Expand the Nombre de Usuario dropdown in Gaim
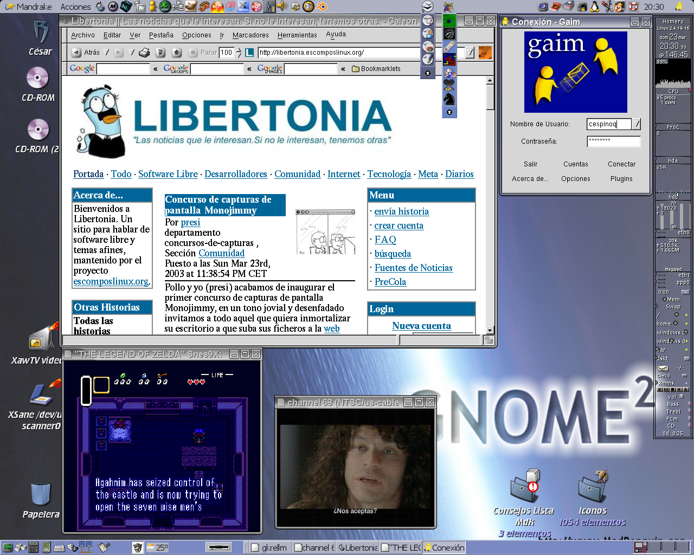 click(x=637, y=124)
